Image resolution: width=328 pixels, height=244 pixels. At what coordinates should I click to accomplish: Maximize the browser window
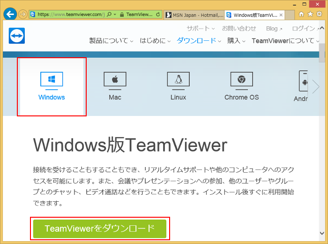[305, 4]
